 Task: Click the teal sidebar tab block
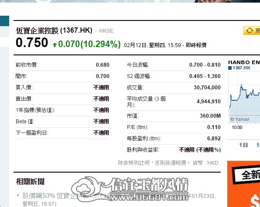pos(4,21)
